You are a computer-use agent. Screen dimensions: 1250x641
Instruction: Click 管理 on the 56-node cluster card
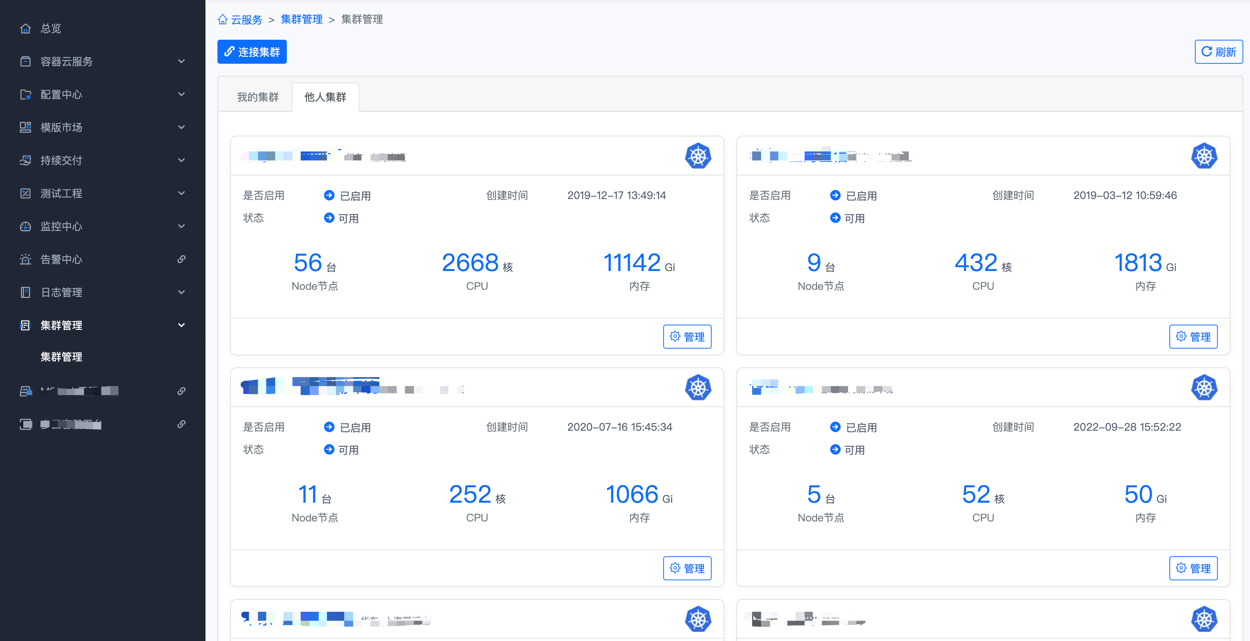pyautogui.click(x=687, y=337)
